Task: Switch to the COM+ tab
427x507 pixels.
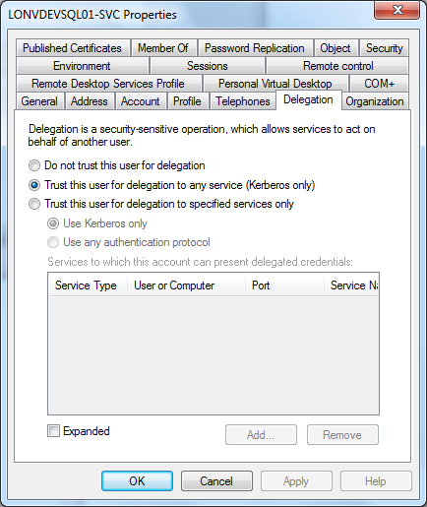Action: point(379,84)
